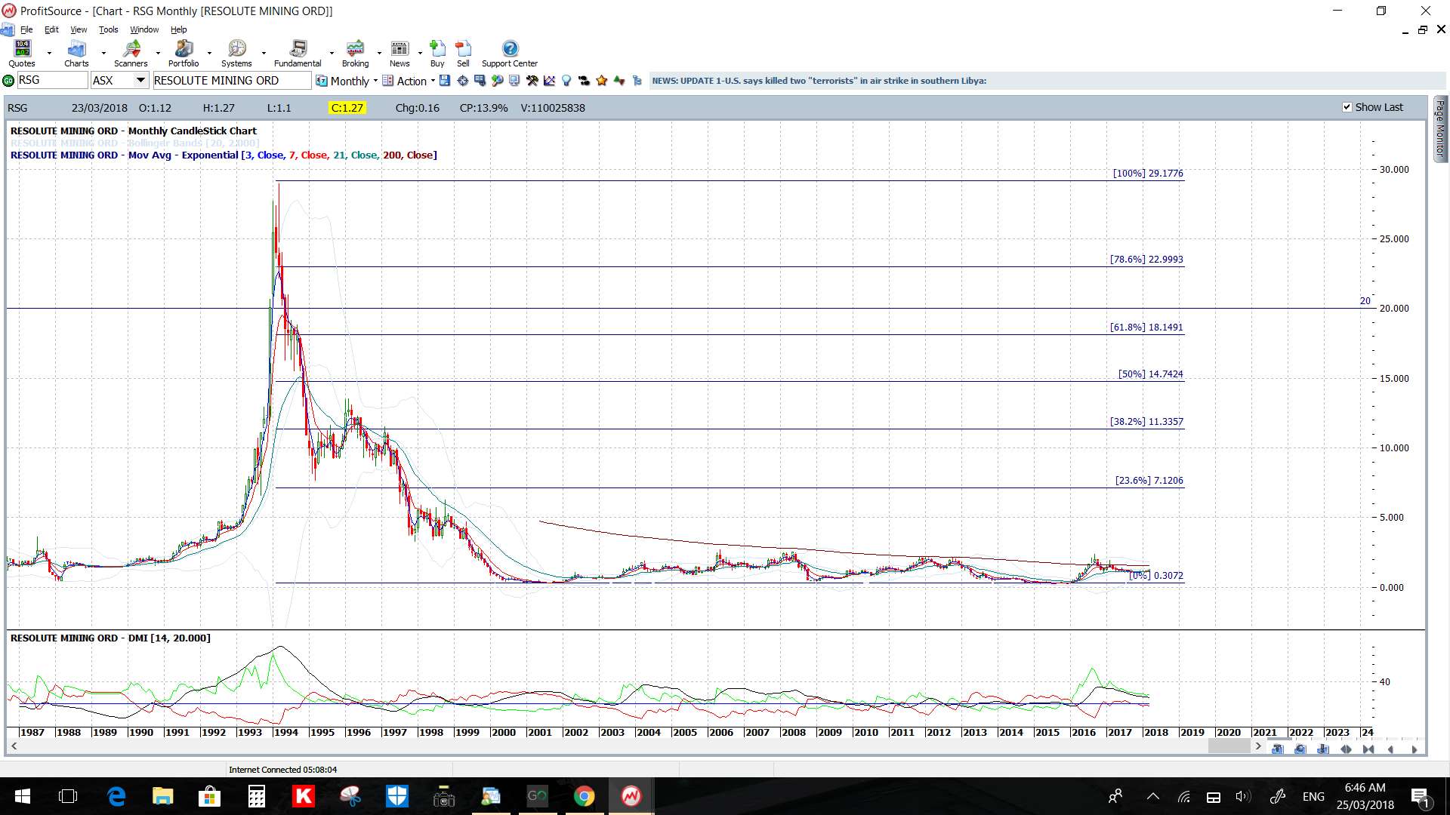The width and height of the screenshot is (1450, 815).
Task: Open the Window menu
Action: pos(144,29)
